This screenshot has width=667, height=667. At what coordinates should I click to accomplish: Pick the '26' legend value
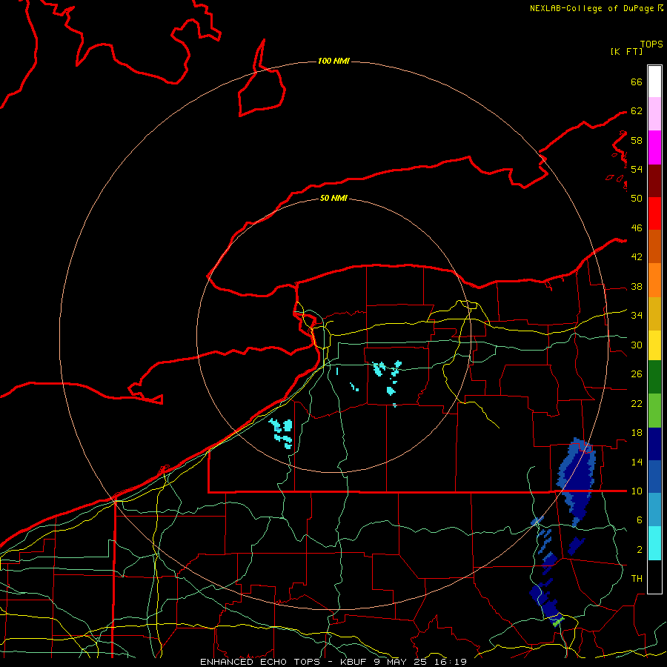click(x=637, y=374)
